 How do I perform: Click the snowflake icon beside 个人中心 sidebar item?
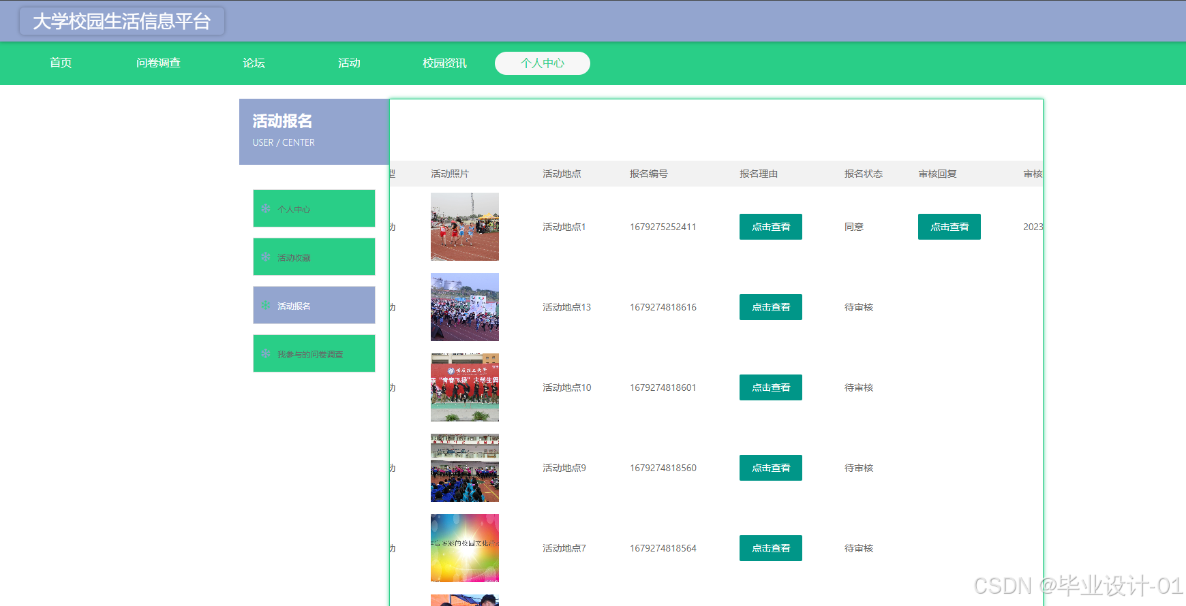click(x=266, y=208)
